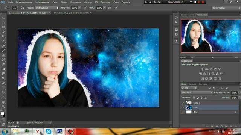Select the Eraser tool
Image resolution: width=241 pixels, height=135 pixels.
[x=3, y=64]
